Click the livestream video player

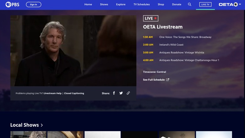(x=73, y=51)
